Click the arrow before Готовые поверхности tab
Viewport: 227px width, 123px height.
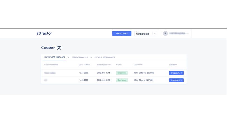coord(91,57)
